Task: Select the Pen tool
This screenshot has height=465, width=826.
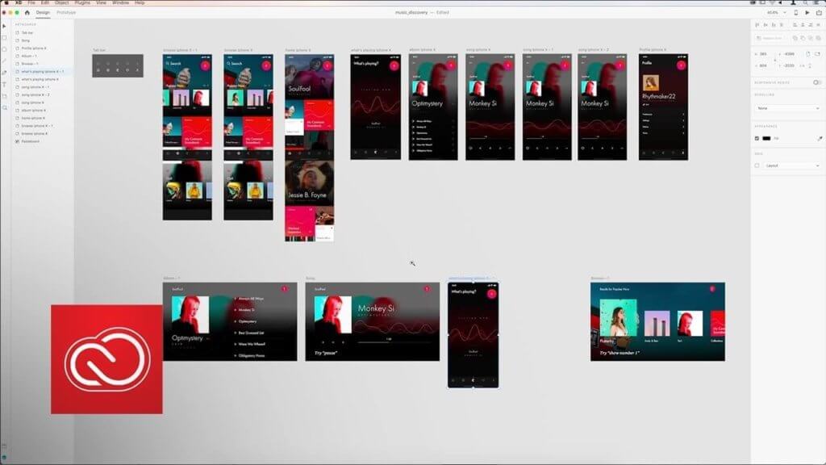Action: point(4,73)
